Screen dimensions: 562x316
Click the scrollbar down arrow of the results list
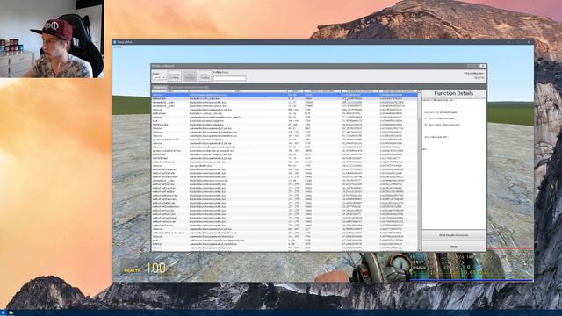(x=420, y=249)
